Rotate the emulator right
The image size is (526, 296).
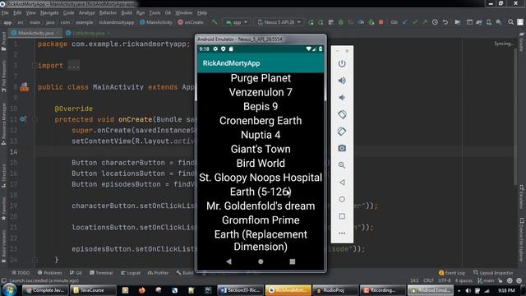[x=342, y=132]
